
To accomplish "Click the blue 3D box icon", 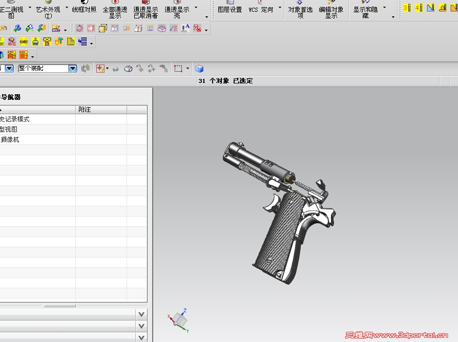I will pyautogui.click(x=199, y=69).
